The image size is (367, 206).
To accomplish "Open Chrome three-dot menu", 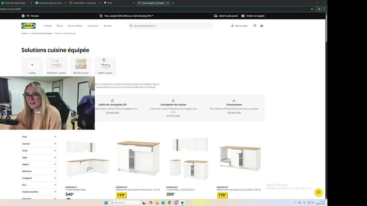I will [x=324, y=9].
